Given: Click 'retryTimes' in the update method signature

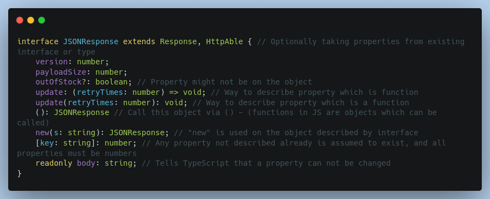Looking at the screenshot, I should point(91,102).
